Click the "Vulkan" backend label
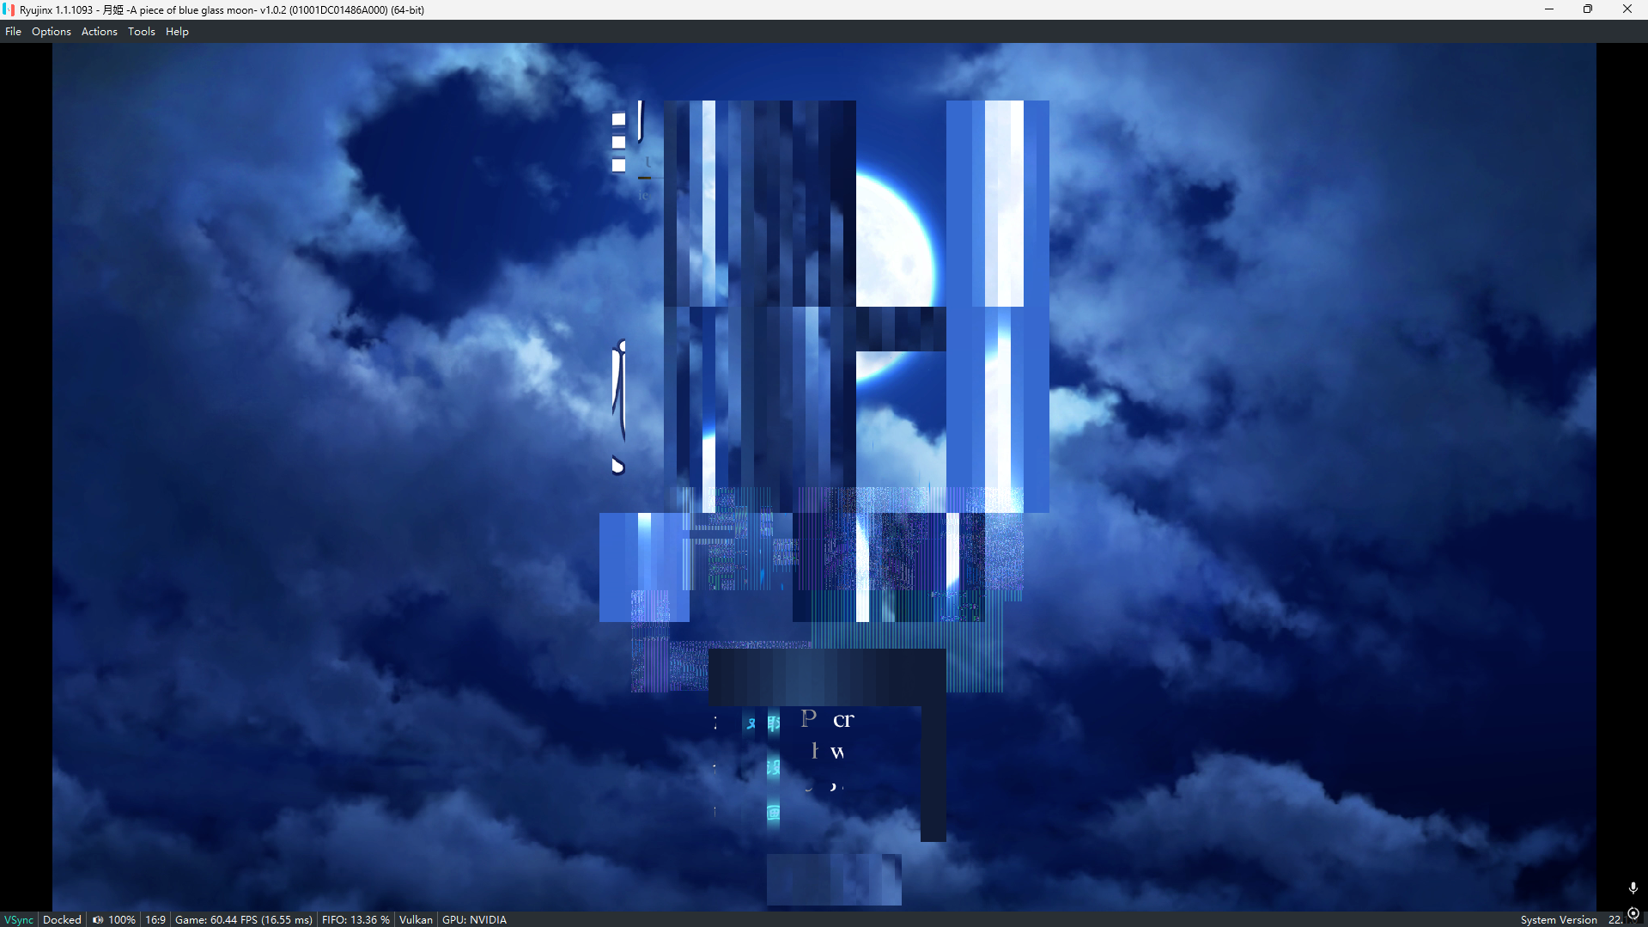The width and height of the screenshot is (1648, 927). coord(416,919)
